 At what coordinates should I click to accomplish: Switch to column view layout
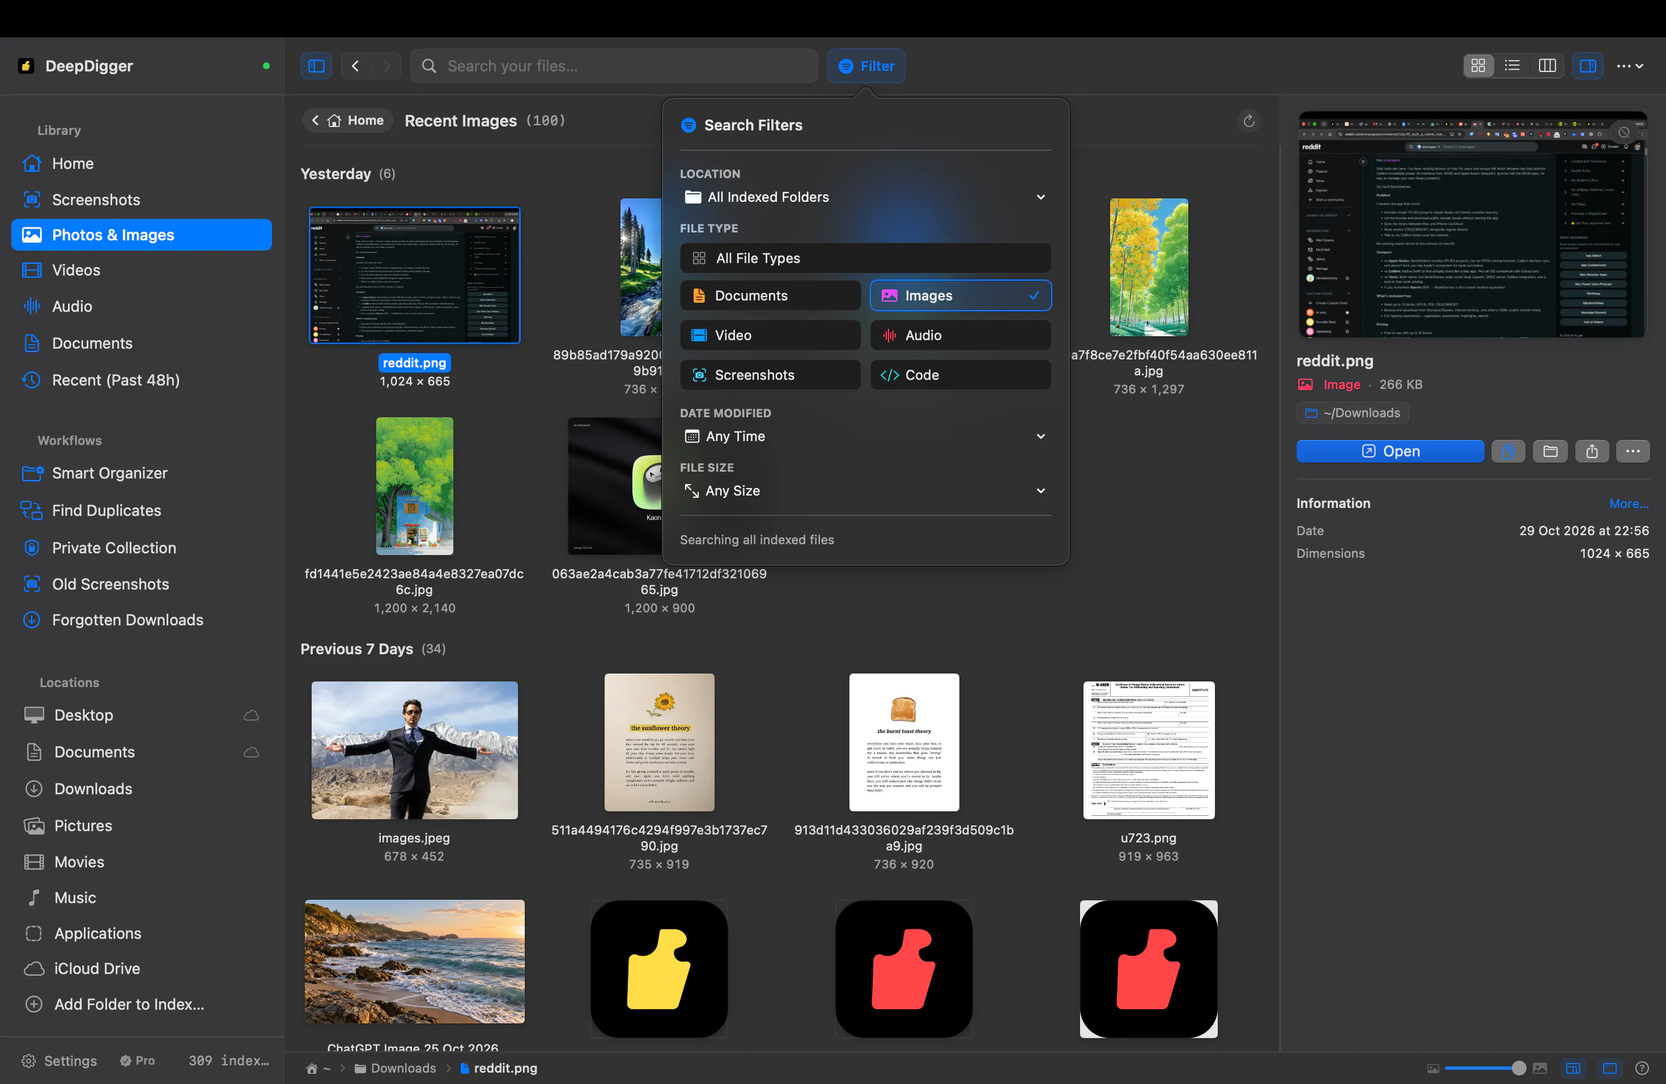click(x=1547, y=66)
